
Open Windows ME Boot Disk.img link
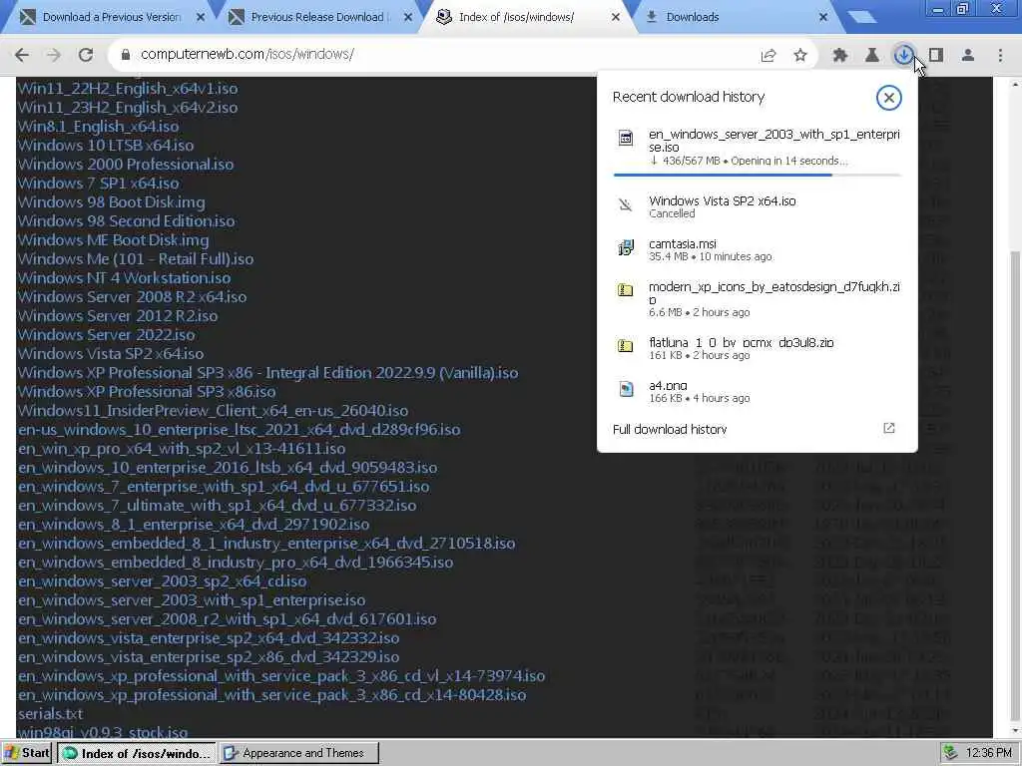click(114, 239)
